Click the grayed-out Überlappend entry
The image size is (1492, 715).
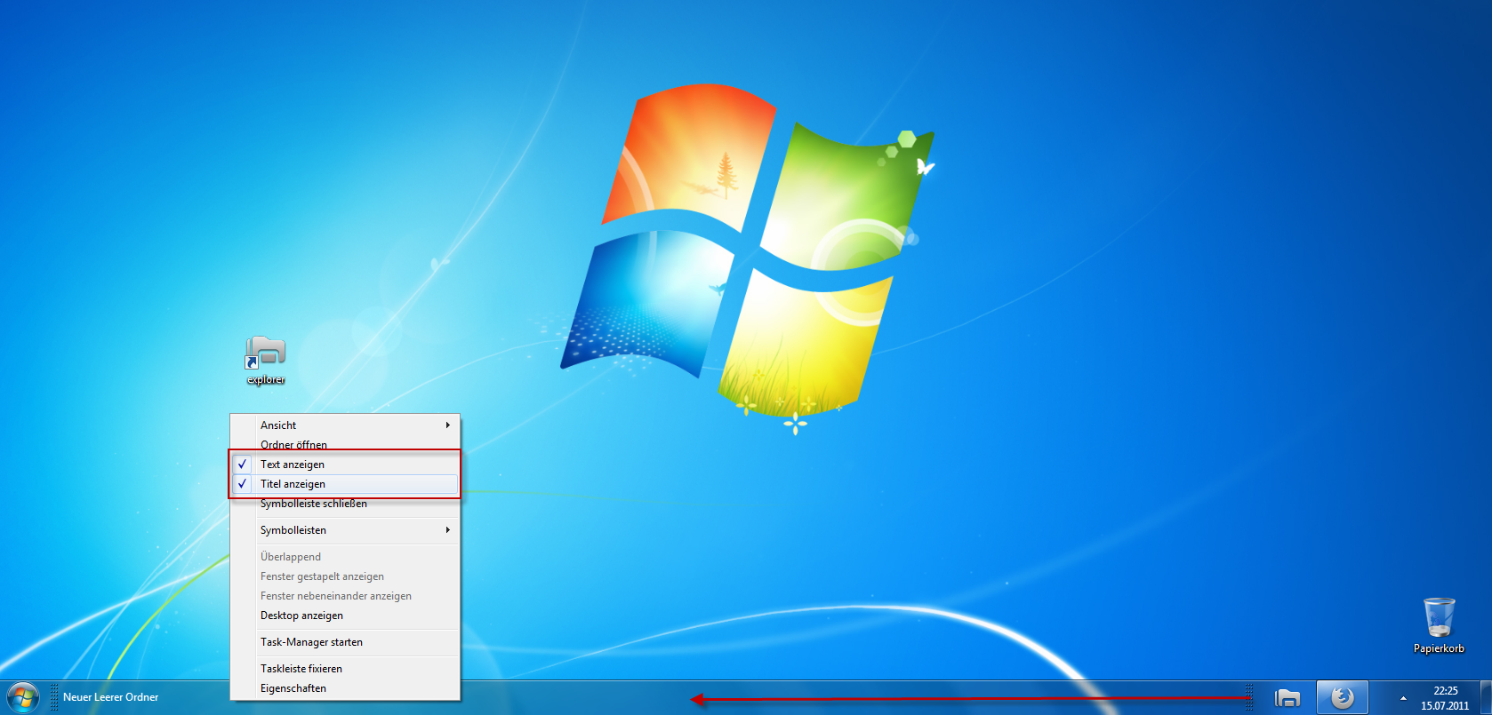click(345, 557)
